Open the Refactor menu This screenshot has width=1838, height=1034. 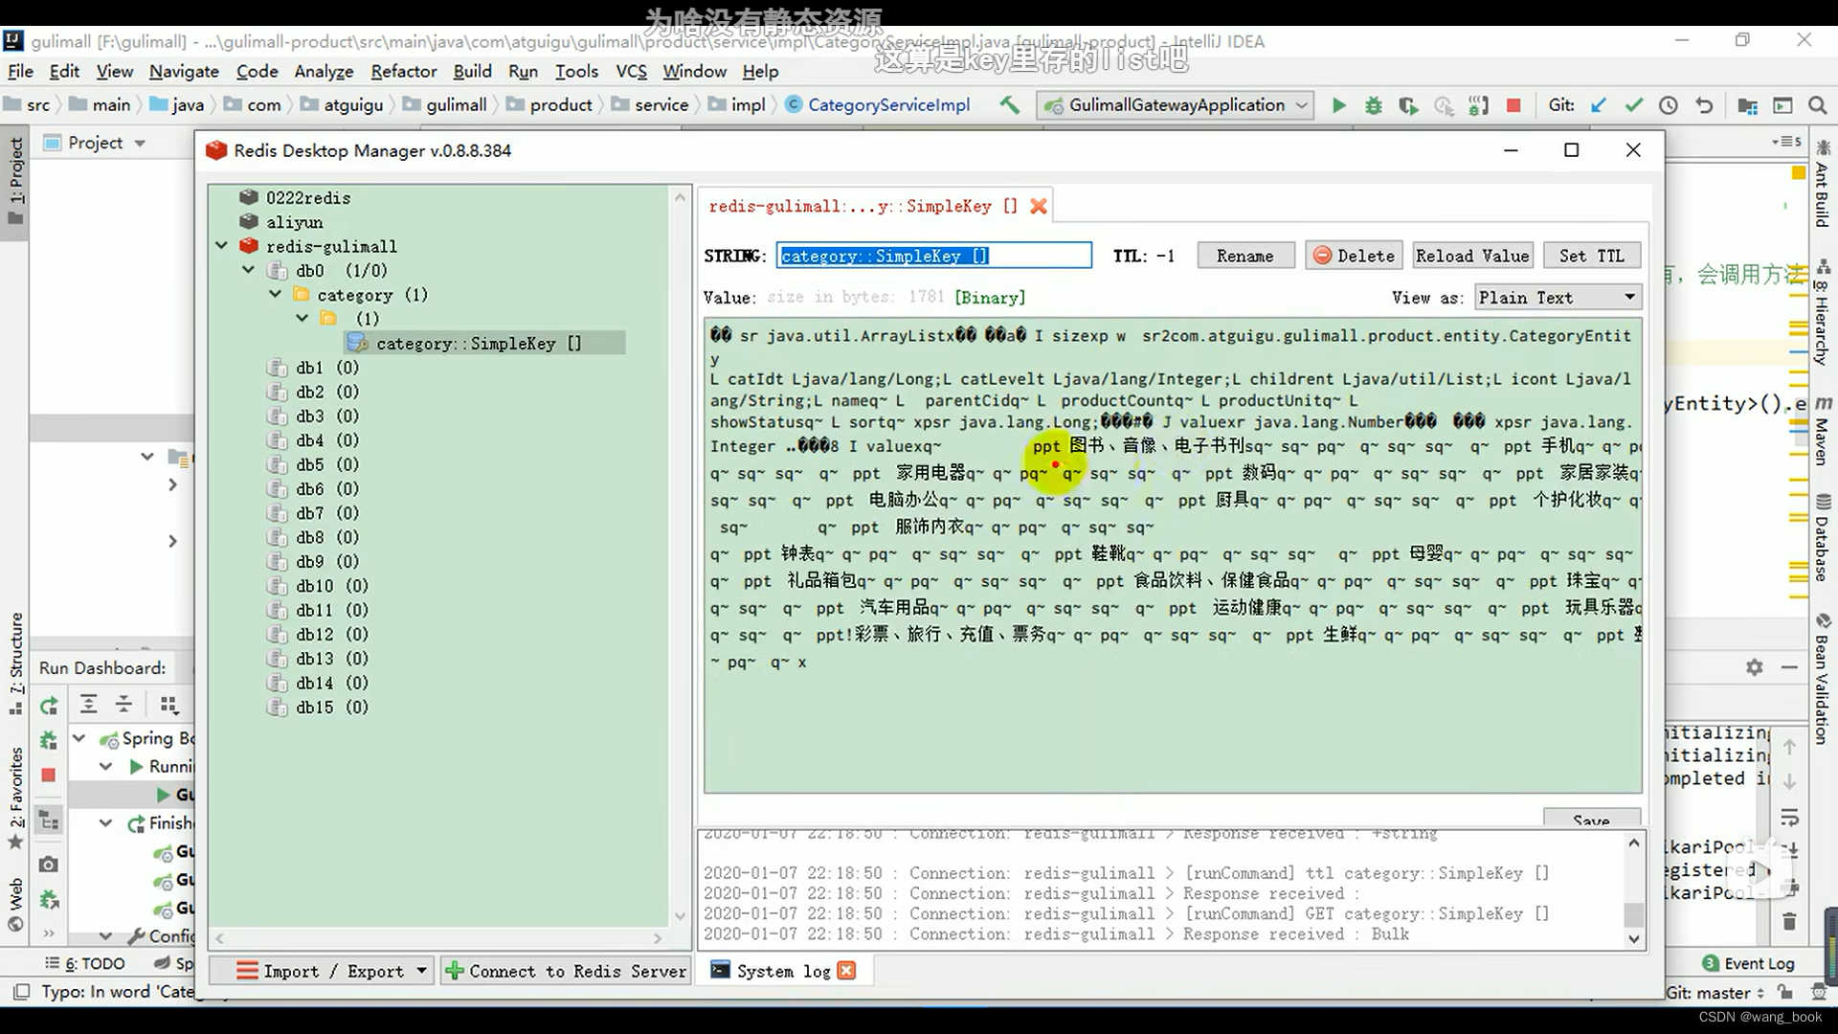pyautogui.click(x=403, y=71)
